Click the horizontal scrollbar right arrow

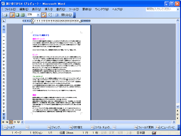pyautogui.click(x=174, y=122)
